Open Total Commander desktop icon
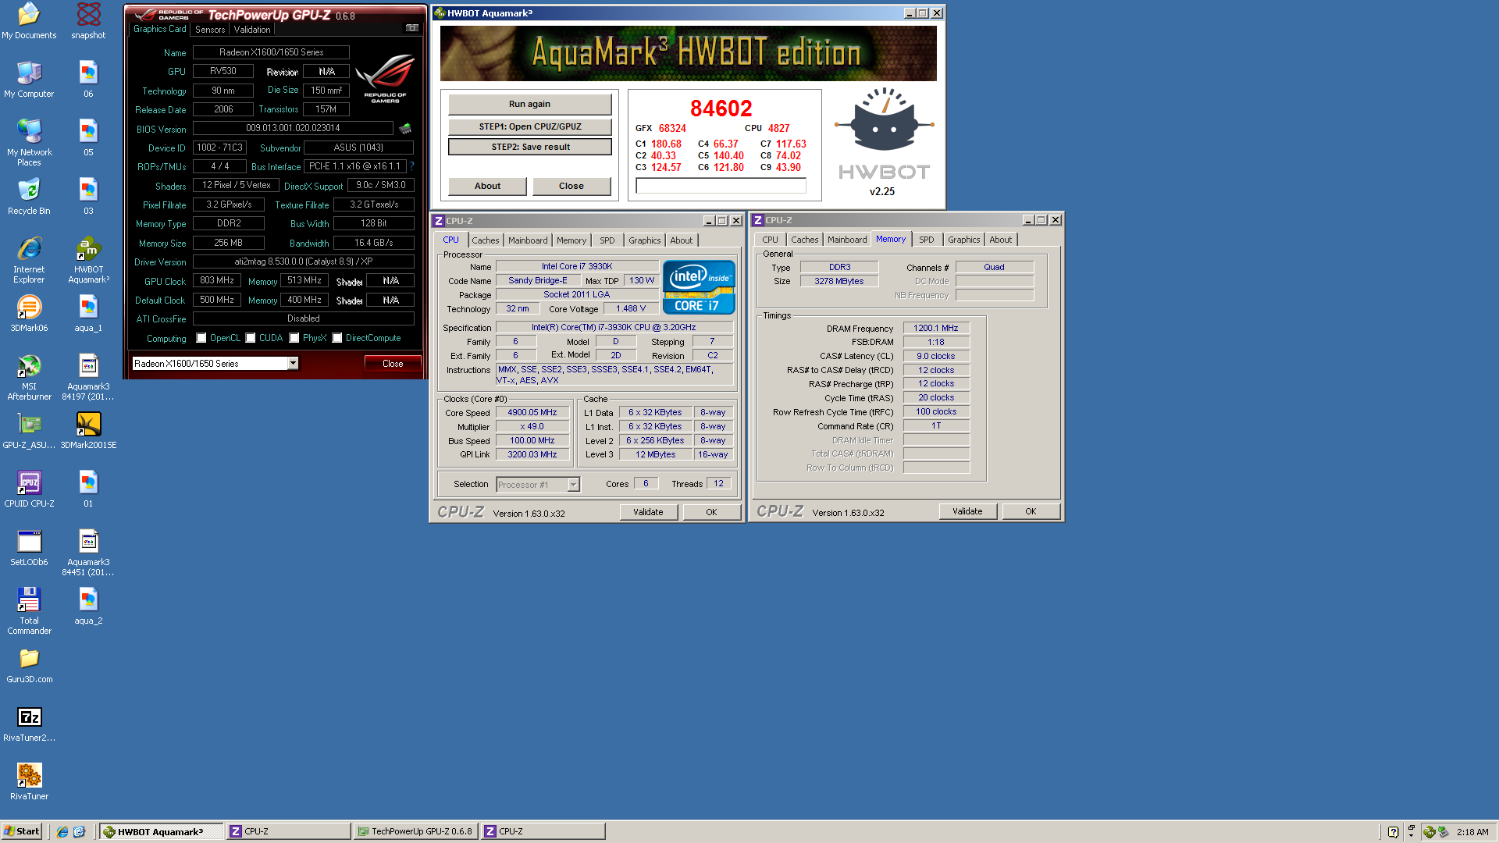Screen dimensions: 1499x843 [x=29, y=611]
